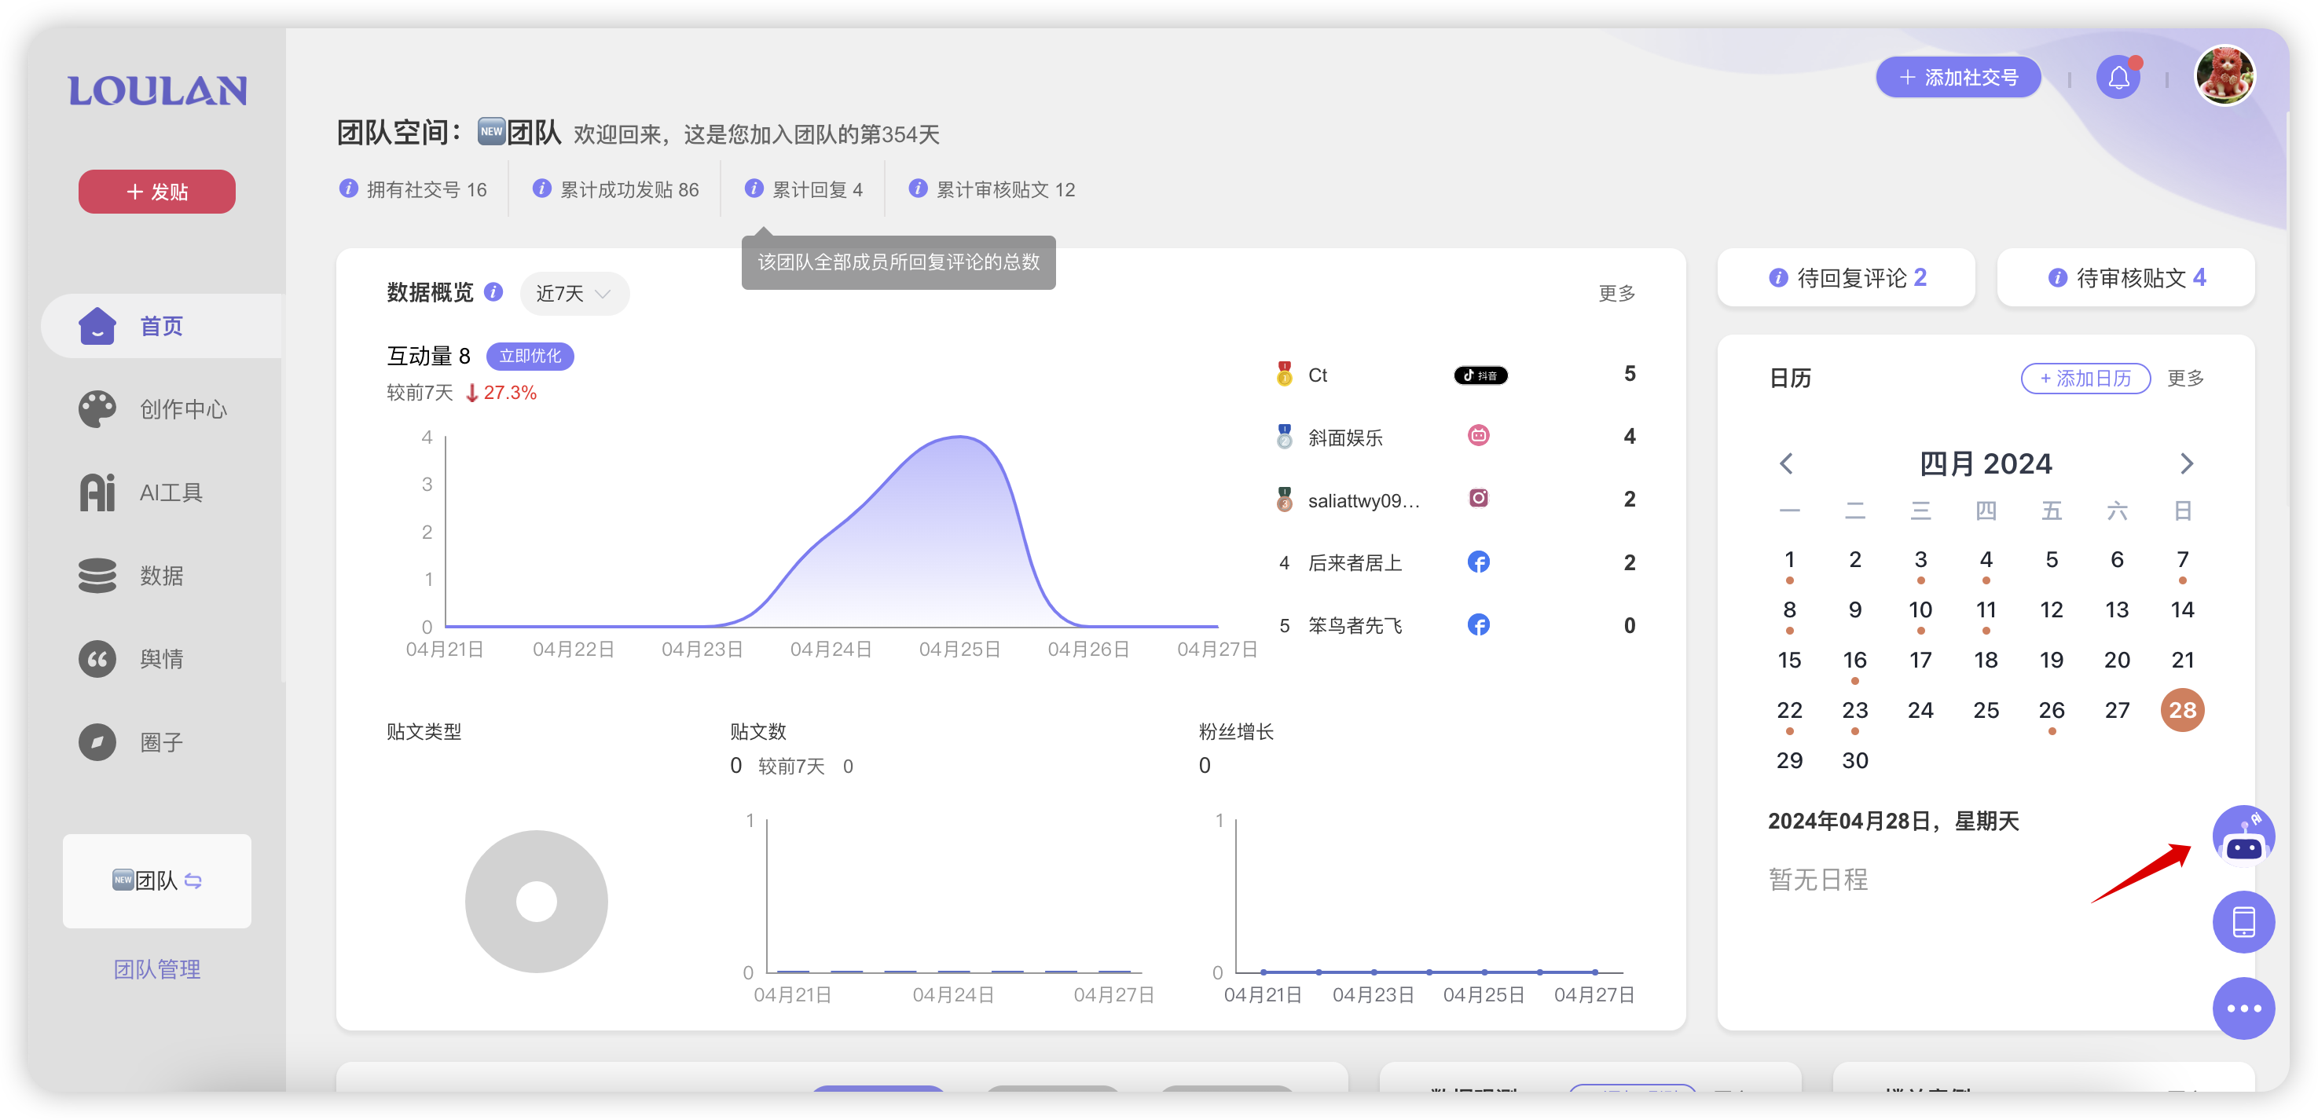Select April 16 on calendar
Image resolution: width=2318 pixels, height=1120 pixels.
pyautogui.click(x=1854, y=661)
